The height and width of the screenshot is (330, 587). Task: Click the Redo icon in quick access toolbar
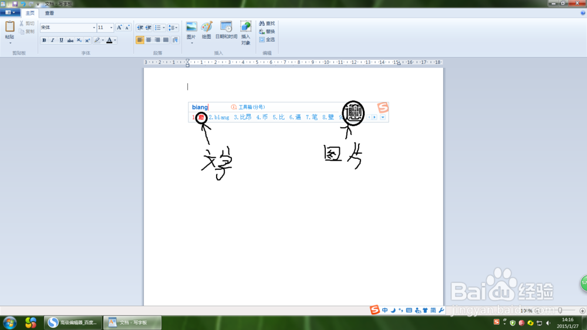point(31,4)
